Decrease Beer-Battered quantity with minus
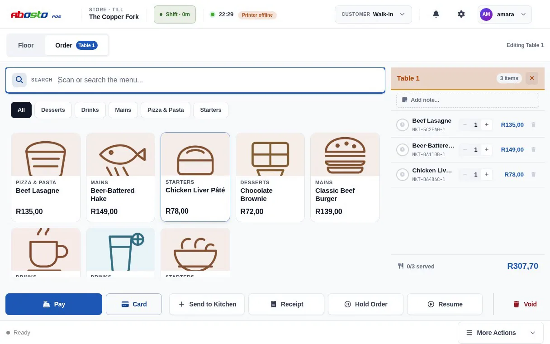This screenshot has width=550, height=344. pyautogui.click(x=465, y=150)
